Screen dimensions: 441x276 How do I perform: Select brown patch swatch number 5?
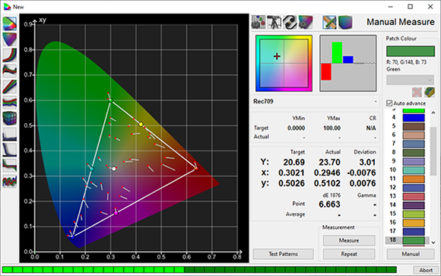point(414,126)
